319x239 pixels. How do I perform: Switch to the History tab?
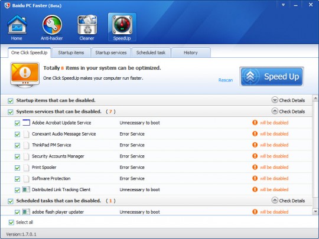(191, 53)
